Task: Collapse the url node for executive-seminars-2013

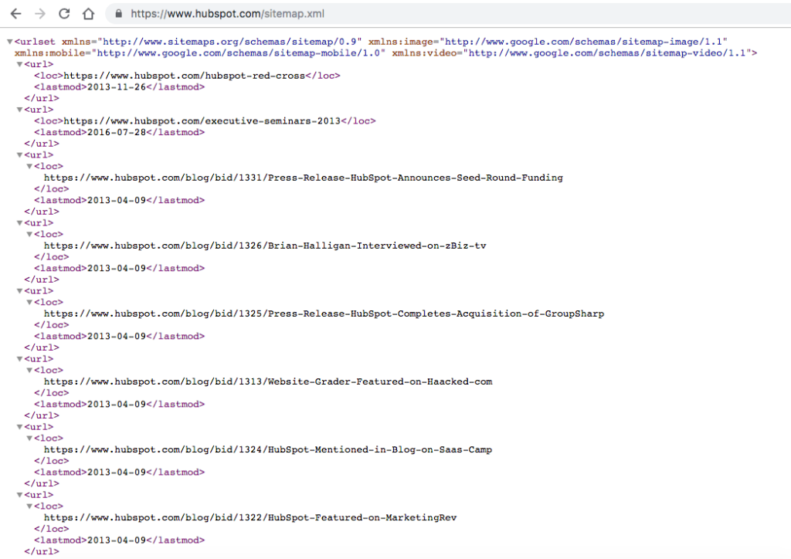Action: tap(19, 110)
